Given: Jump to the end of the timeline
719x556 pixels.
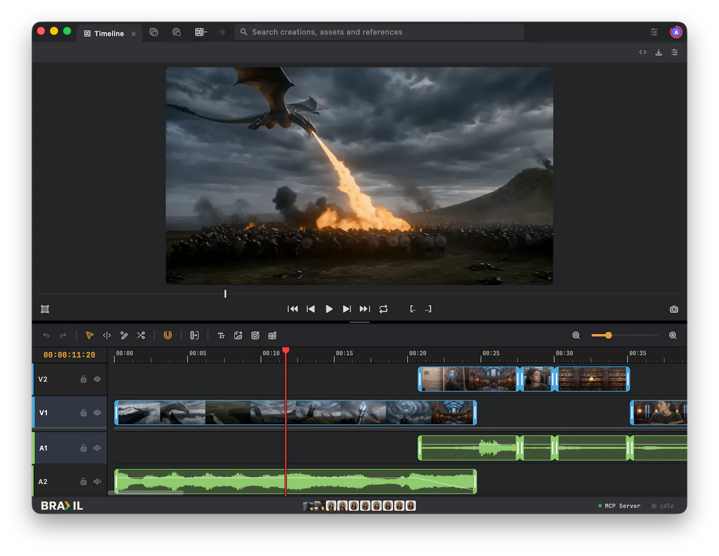Looking at the screenshot, I should point(365,309).
